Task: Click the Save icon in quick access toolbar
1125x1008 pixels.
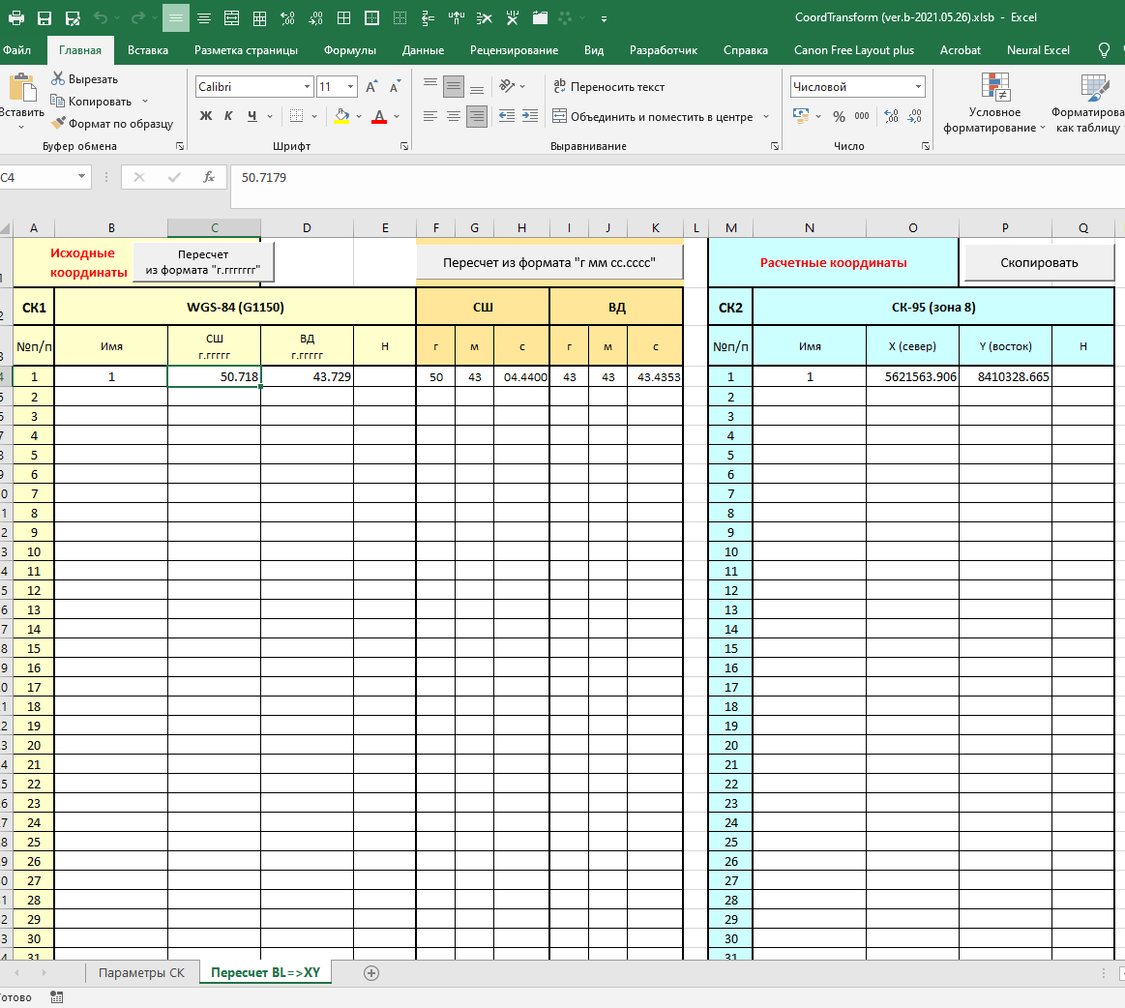Action: point(44,18)
